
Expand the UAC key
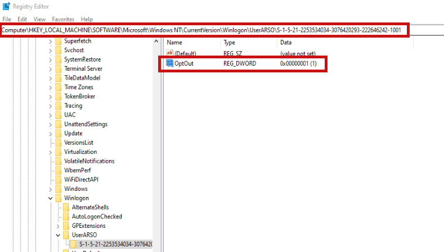[51, 115]
